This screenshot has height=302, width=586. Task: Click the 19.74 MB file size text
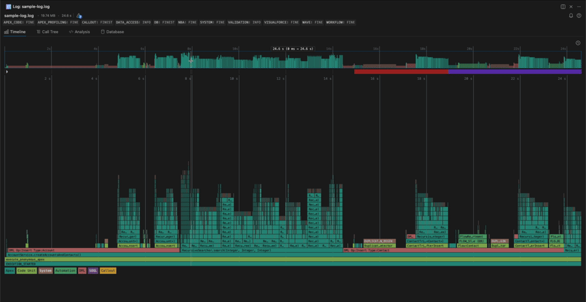[x=49, y=16]
